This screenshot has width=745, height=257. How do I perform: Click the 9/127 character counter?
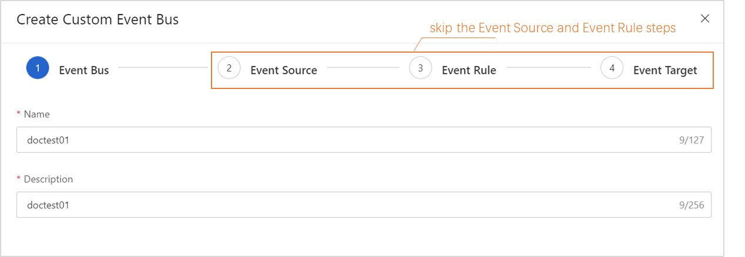coord(691,141)
